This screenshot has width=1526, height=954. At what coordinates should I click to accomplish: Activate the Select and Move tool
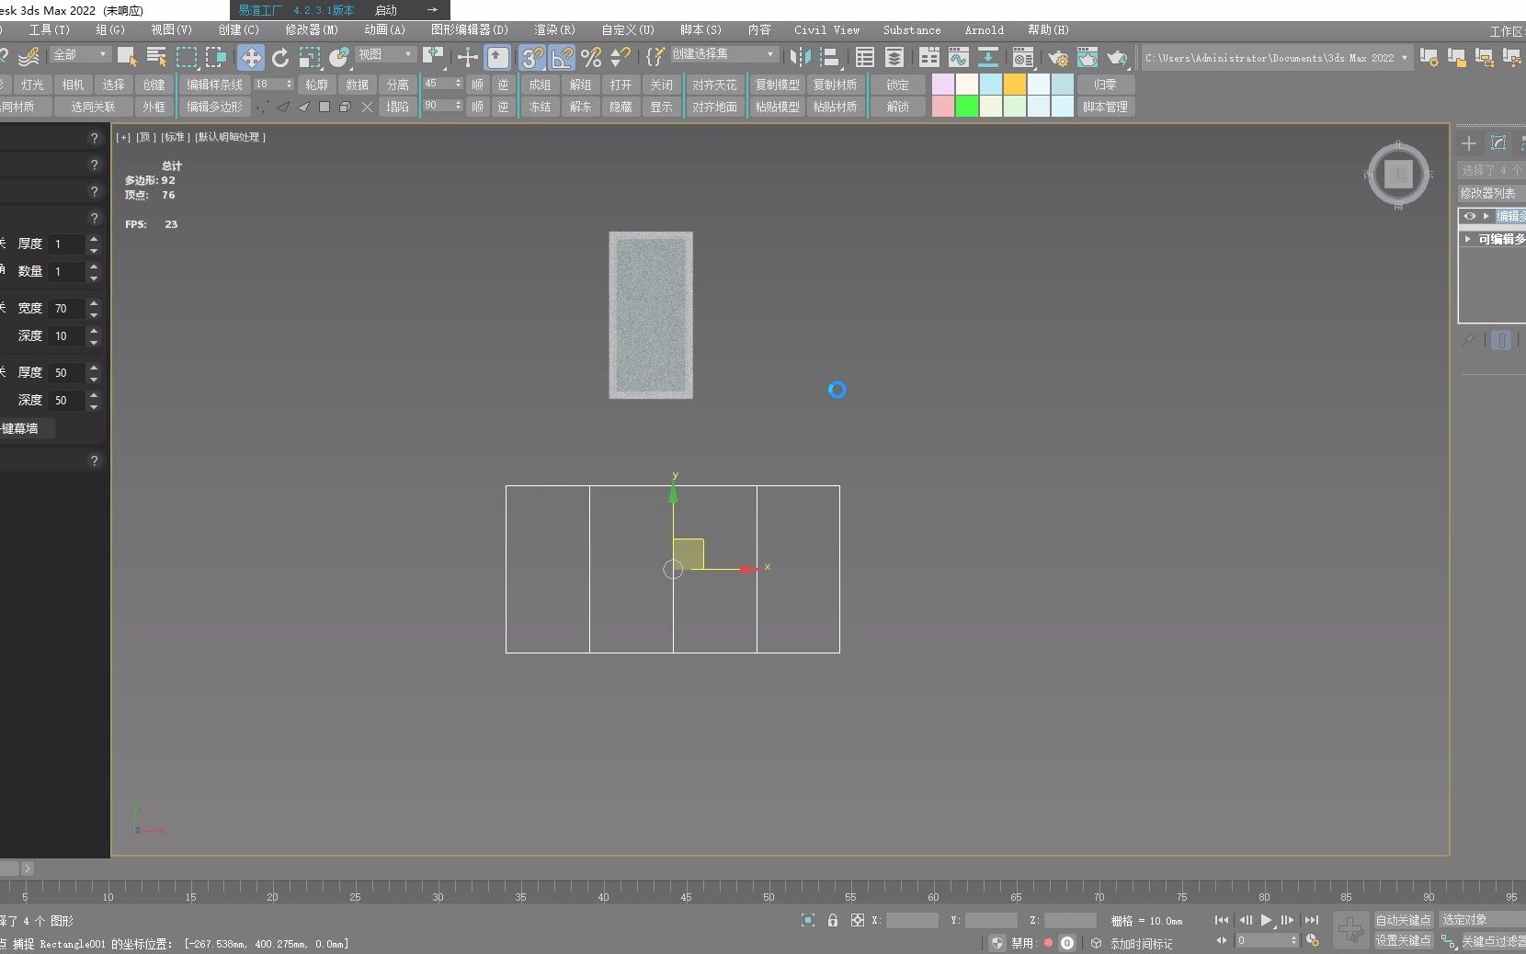(250, 57)
